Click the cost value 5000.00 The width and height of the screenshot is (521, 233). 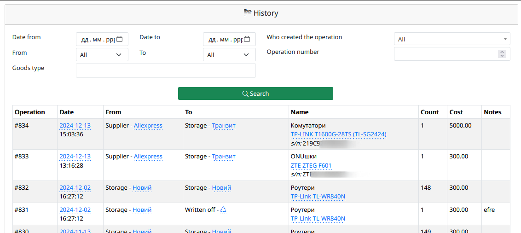[x=461, y=126]
